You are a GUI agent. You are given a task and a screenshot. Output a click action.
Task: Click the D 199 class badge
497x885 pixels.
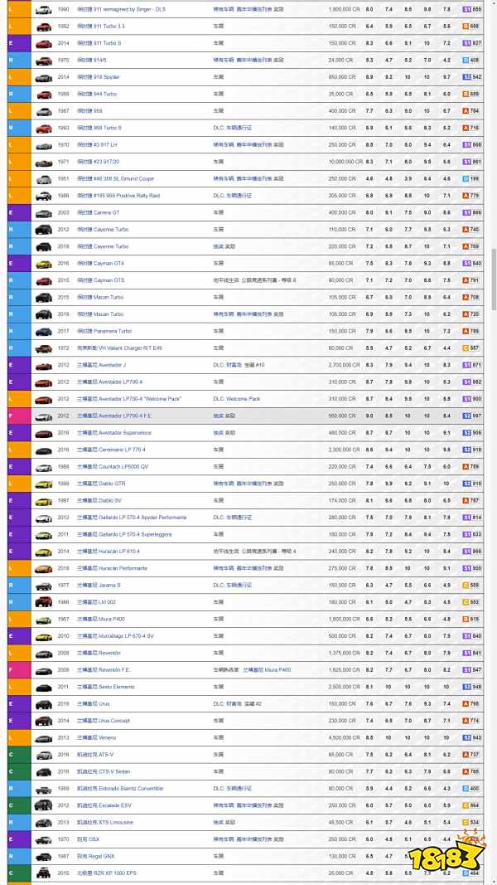coord(471,179)
